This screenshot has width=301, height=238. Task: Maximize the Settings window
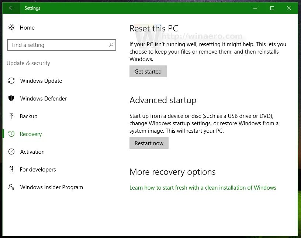point(272,8)
